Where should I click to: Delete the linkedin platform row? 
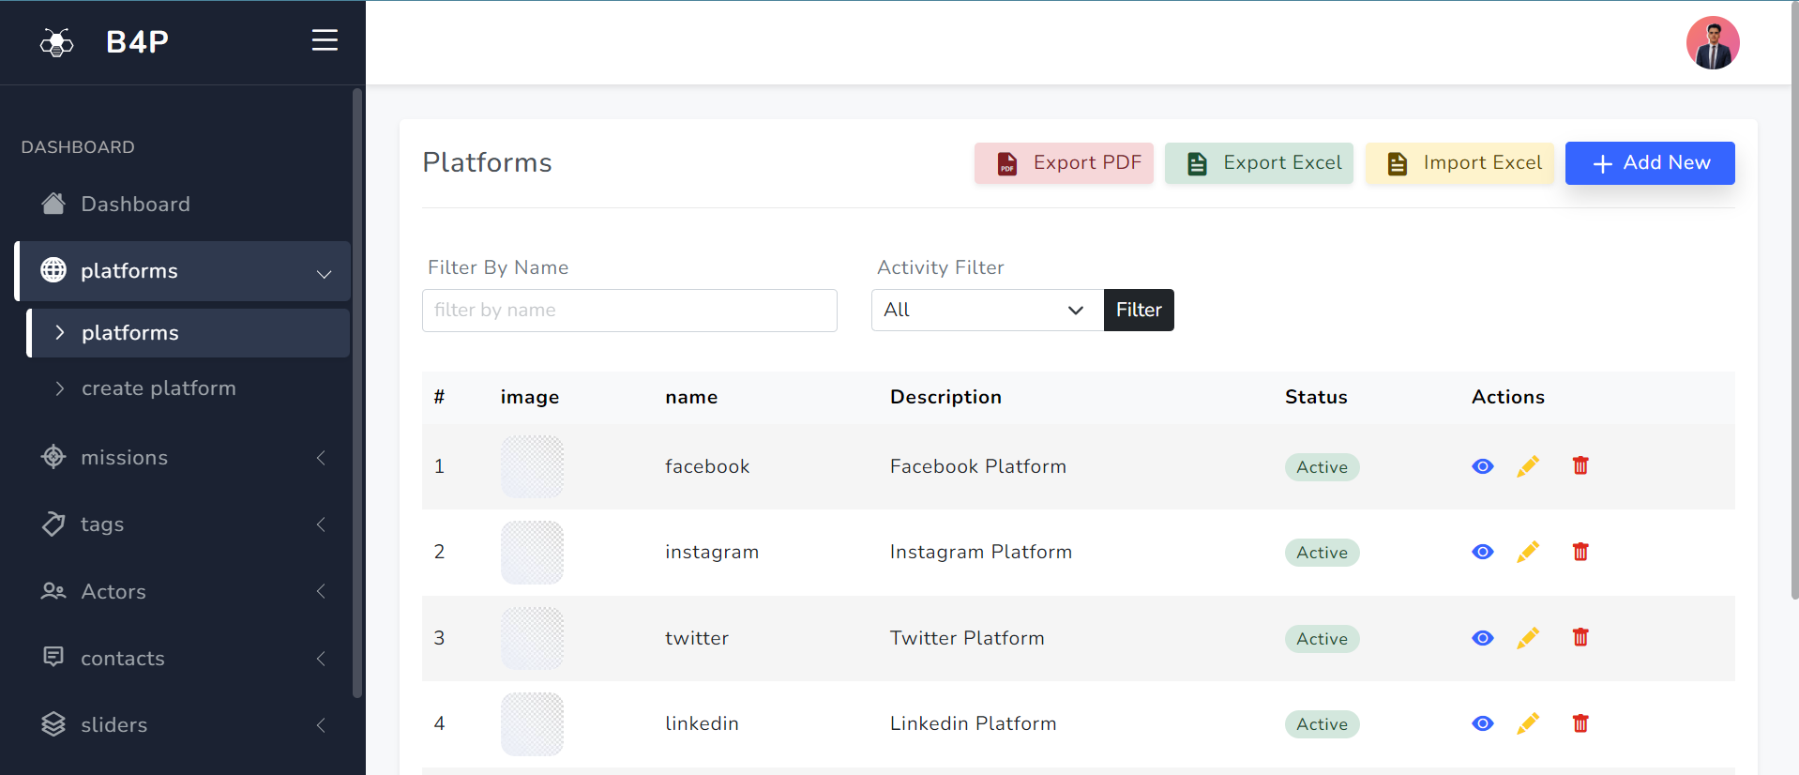point(1580,723)
